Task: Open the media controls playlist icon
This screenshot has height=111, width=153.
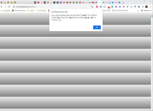Action: point(143,7)
